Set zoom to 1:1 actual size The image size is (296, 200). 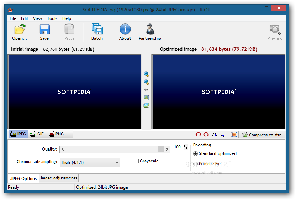click(146, 90)
